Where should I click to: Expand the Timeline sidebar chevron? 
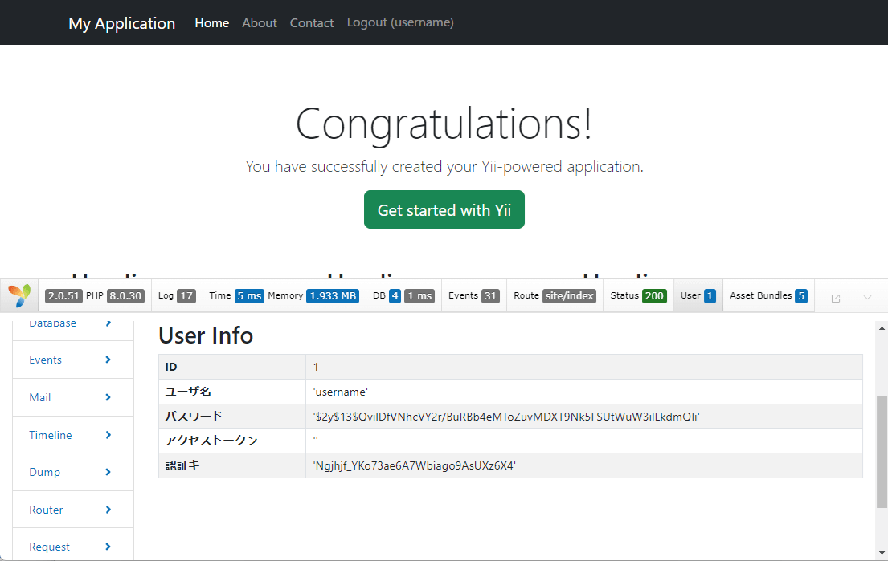(108, 435)
